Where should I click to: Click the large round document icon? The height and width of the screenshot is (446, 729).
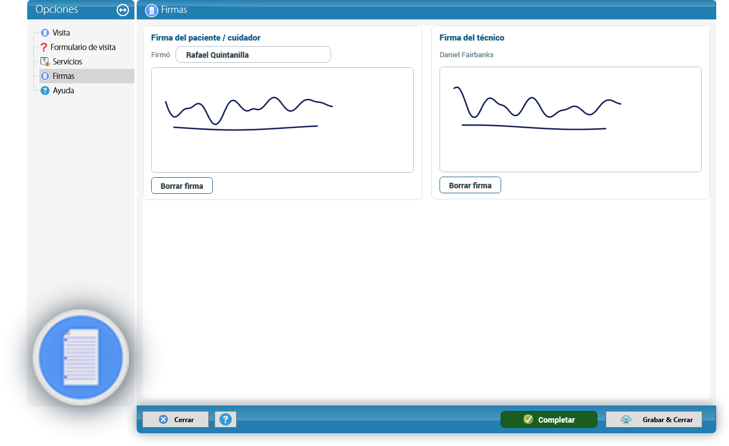81,357
